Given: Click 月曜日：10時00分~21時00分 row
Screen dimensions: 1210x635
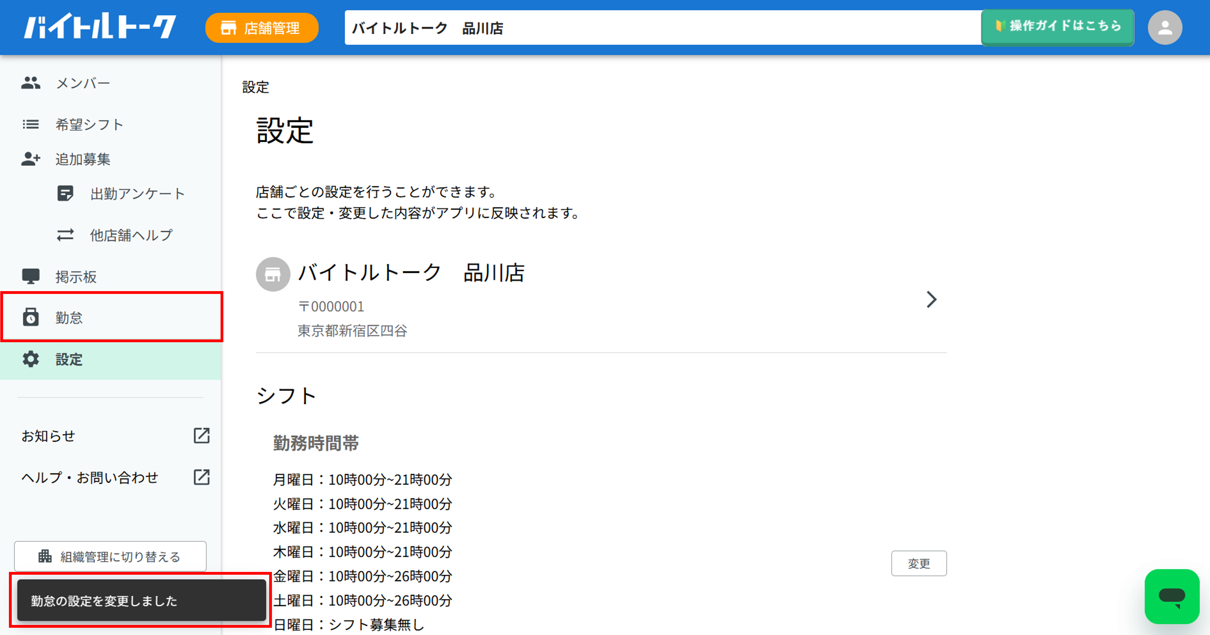Looking at the screenshot, I should click(362, 480).
